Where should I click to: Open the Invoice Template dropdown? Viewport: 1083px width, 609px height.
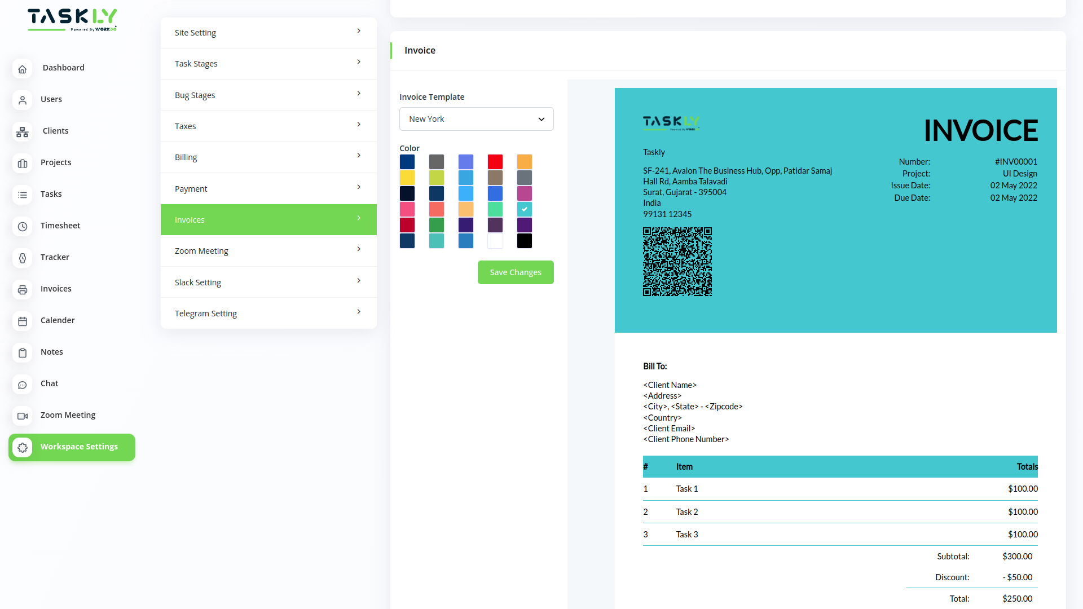(x=476, y=119)
